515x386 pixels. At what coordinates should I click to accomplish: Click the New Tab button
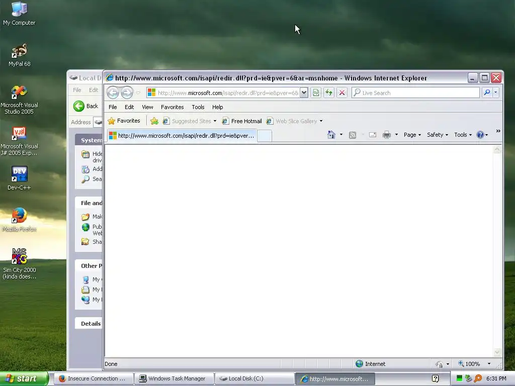point(265,136)
